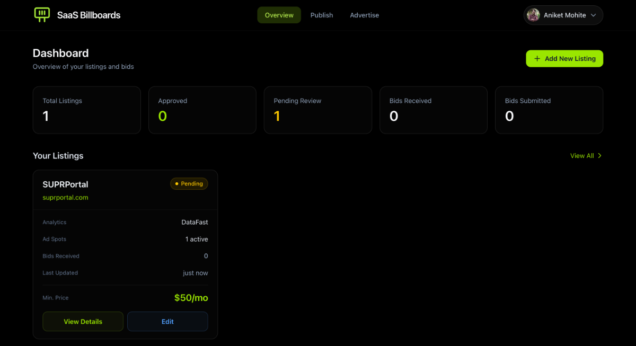Click View All listings link

pyautogui.click(x=581, y=156)
